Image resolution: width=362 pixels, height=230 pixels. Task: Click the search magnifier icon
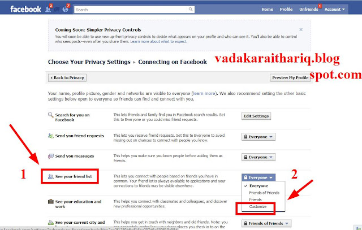click(x=191, y=10)
